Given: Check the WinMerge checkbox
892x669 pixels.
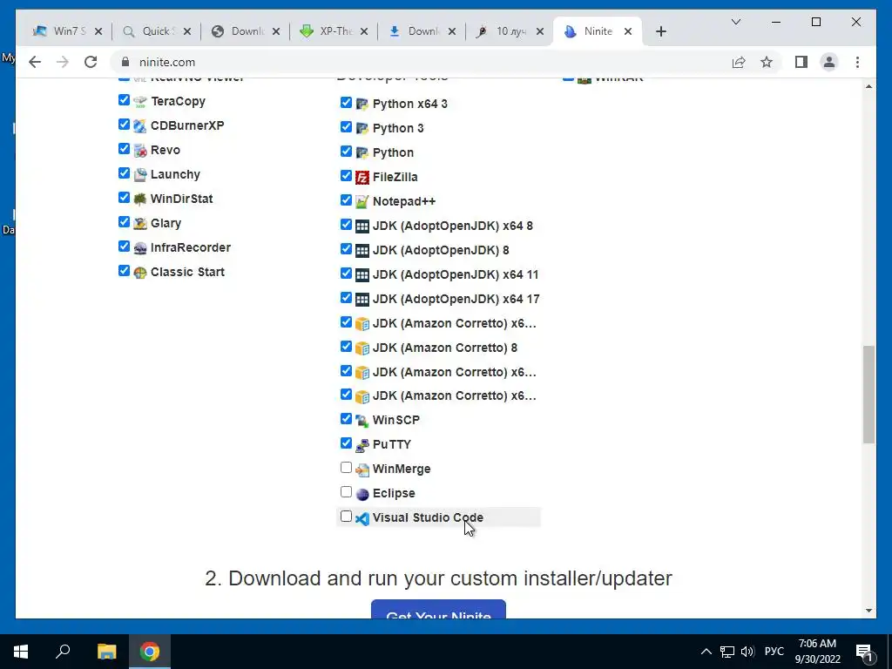Looking at the screenshot, I should [x=346, y=468].
